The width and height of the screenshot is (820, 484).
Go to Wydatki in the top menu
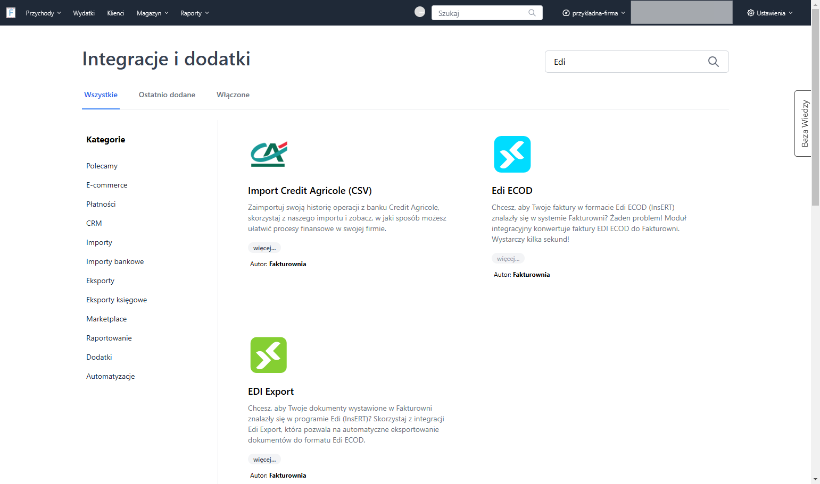(84, 13)
